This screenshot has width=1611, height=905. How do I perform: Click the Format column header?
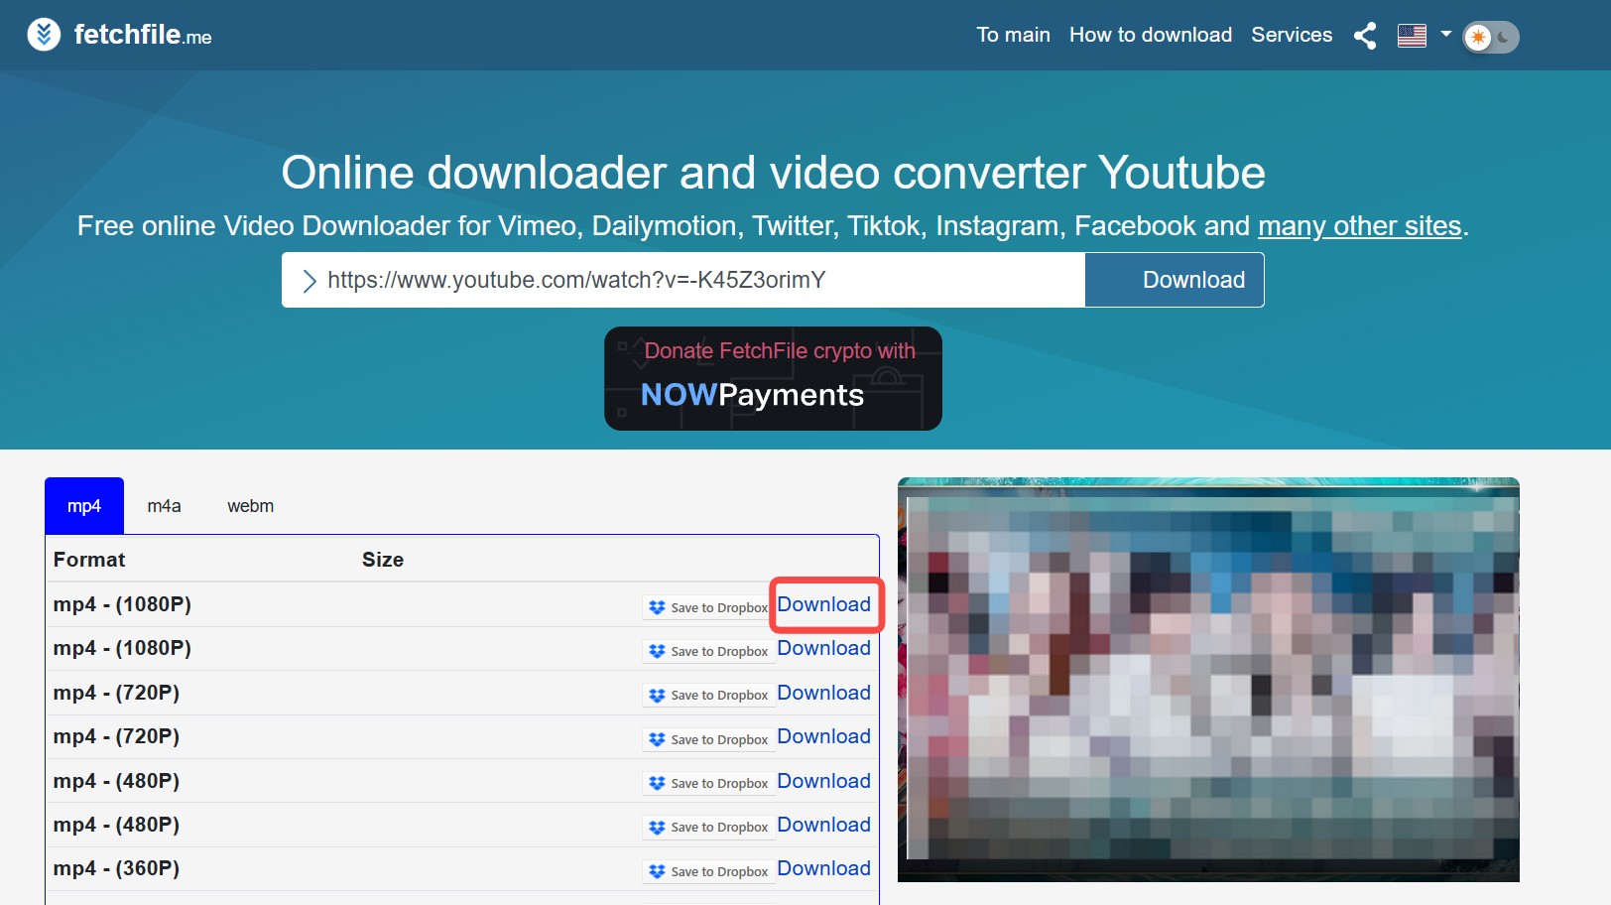click(89, 560)
